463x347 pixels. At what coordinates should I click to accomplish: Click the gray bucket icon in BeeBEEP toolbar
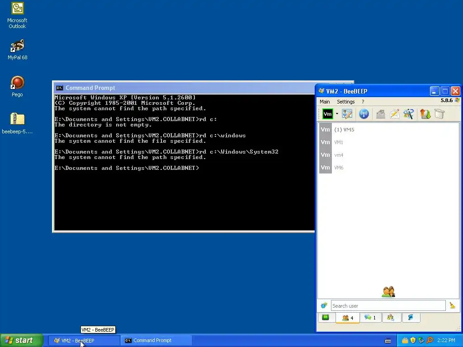click(439, 114)
